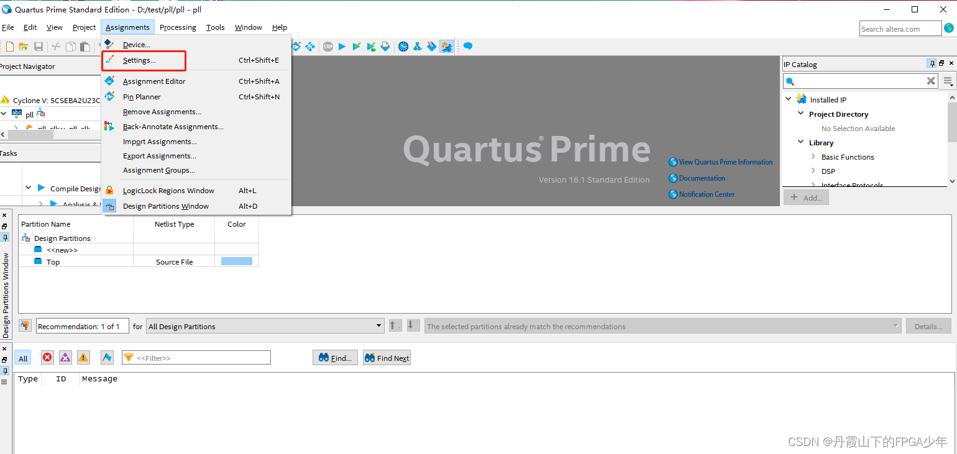The height and width of the screenshot is (454, 957).
Task: Collapse the Project Directory node
Action: pos(801,114)
